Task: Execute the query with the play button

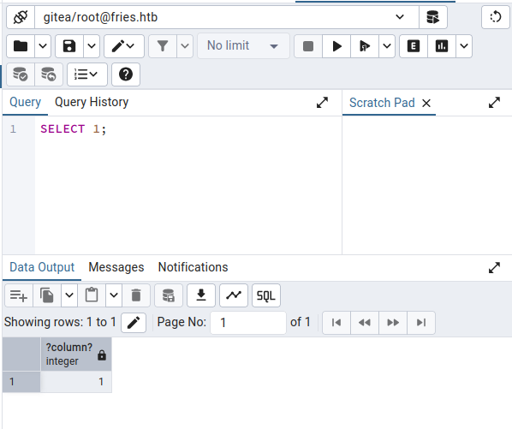Action: 336,46
